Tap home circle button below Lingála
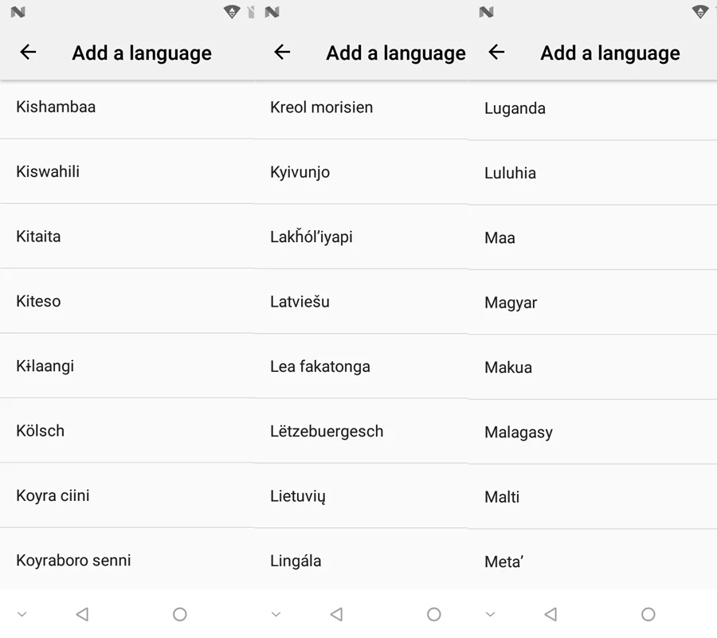This screenshot has height=638, width=717. [x=433, y=614]
